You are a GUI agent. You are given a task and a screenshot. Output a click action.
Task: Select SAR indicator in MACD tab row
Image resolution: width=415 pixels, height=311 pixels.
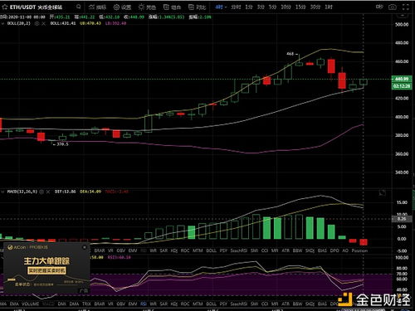[x=164, y=250]
